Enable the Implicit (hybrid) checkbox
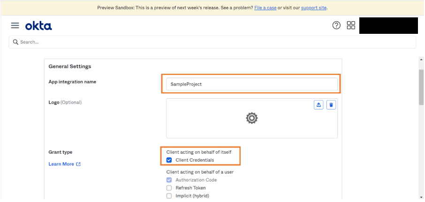 pyautogui.click(x=169, y=196)
